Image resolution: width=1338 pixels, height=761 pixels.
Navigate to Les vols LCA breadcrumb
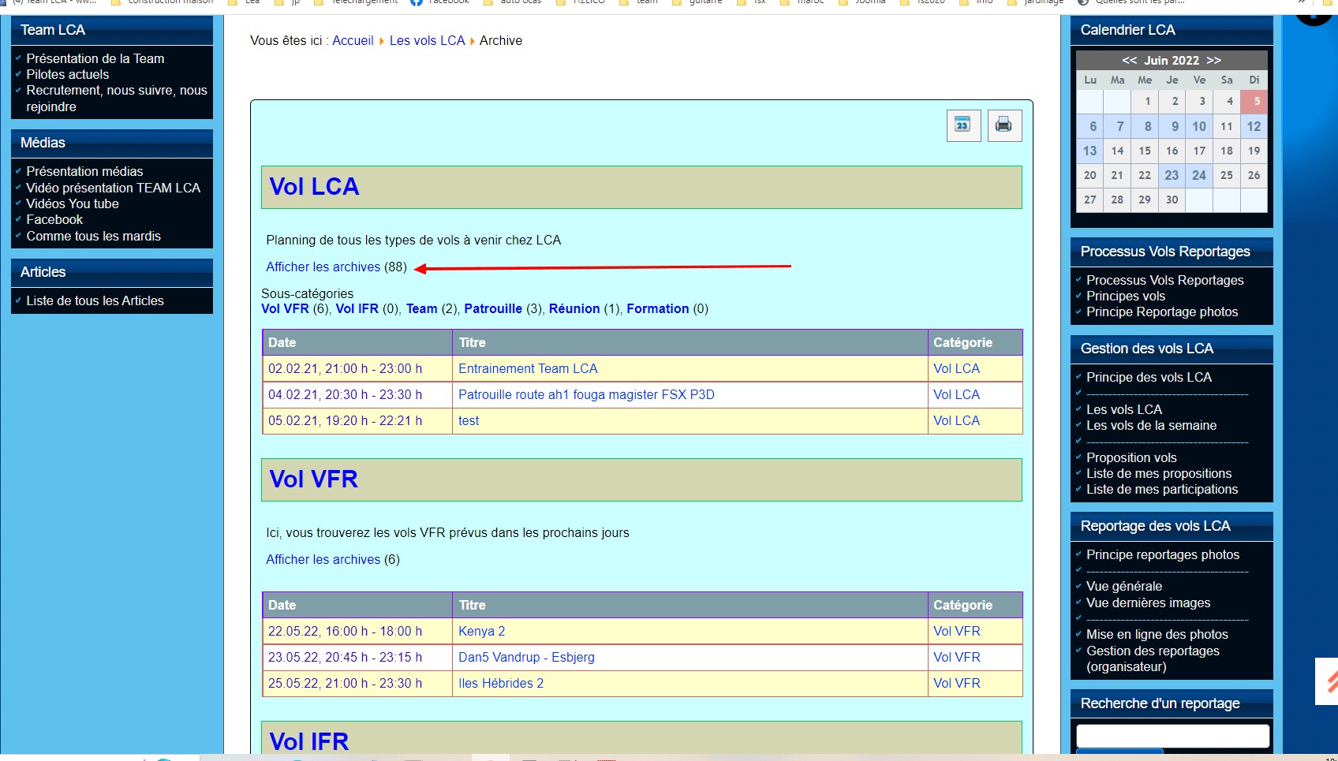point(427,41)
